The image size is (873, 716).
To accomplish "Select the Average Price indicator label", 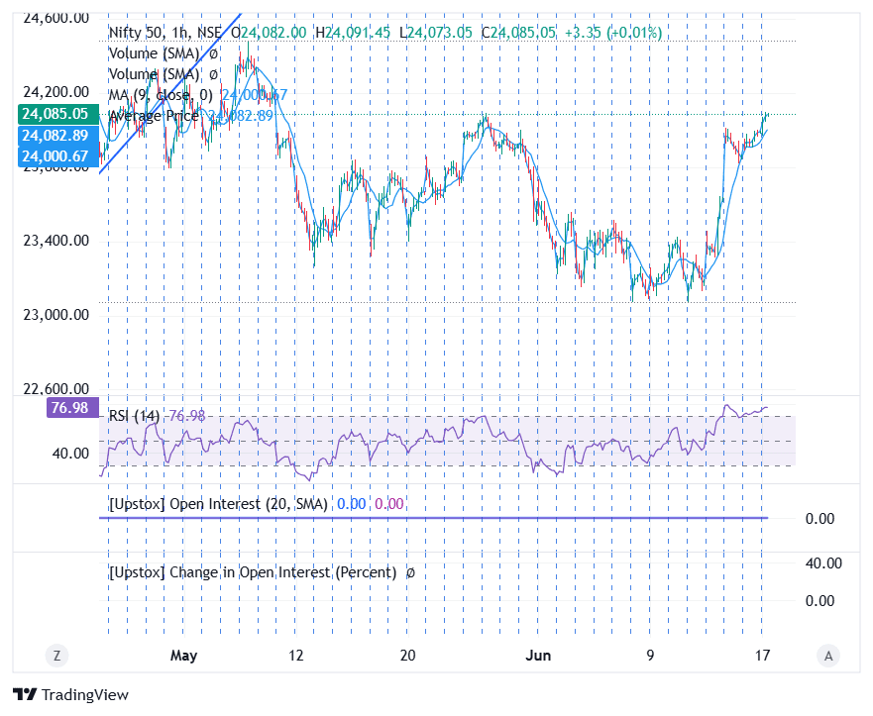I will point(154,116).
